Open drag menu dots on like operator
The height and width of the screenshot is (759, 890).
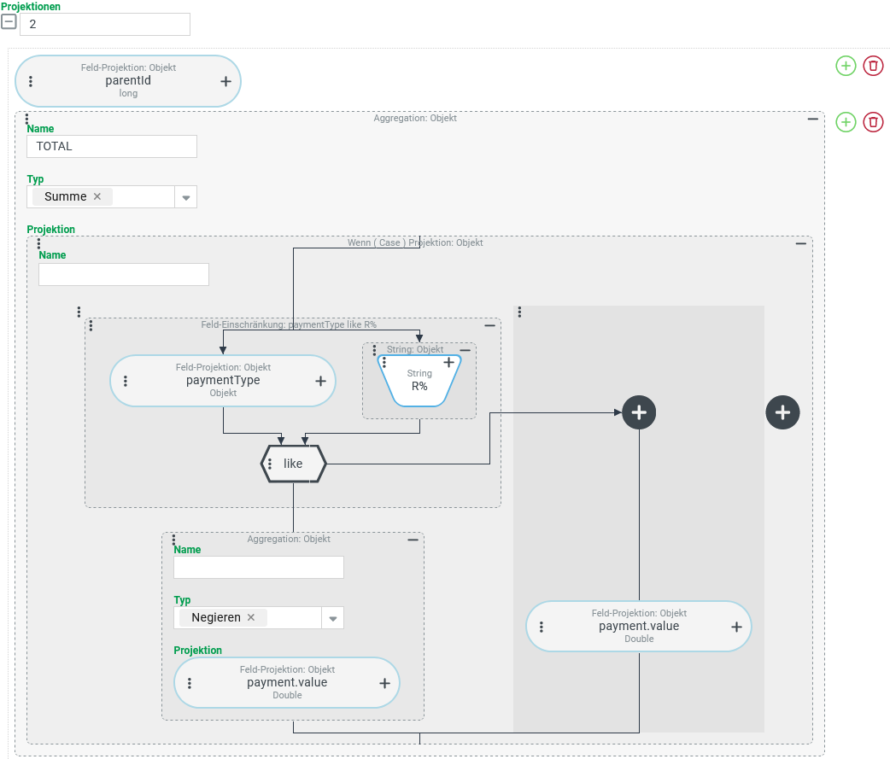click(270, 464)
